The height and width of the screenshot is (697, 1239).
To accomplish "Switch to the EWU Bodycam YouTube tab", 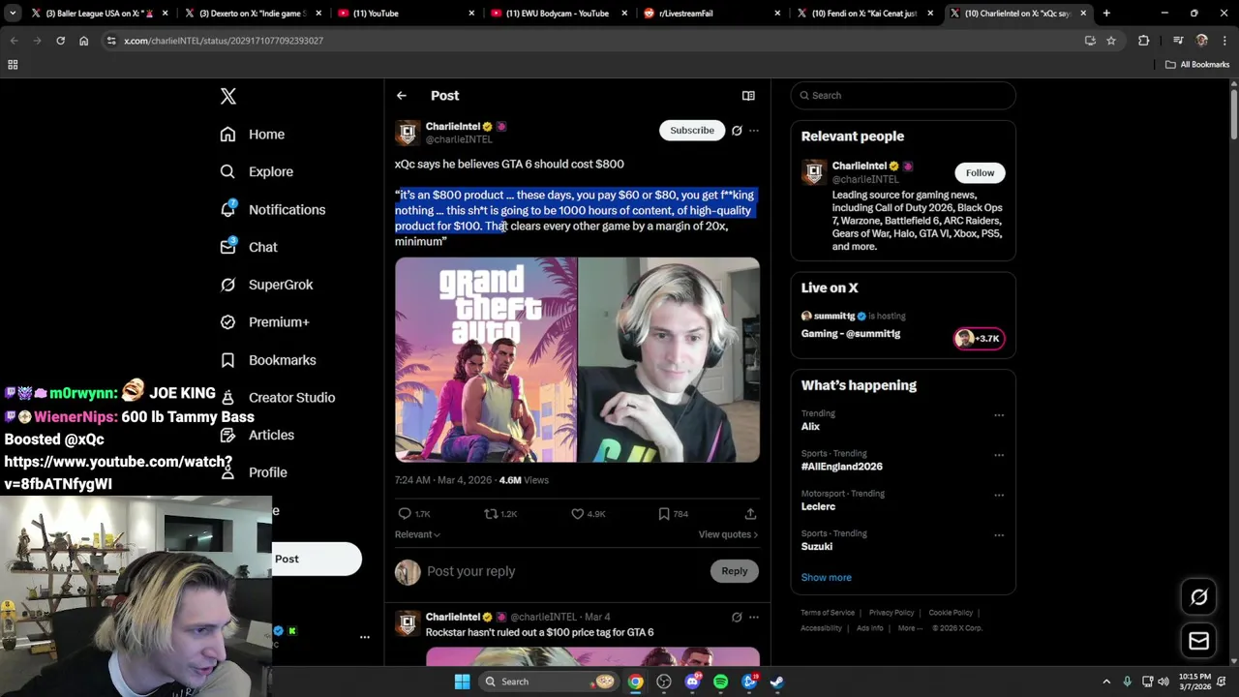I will point(558,14).
